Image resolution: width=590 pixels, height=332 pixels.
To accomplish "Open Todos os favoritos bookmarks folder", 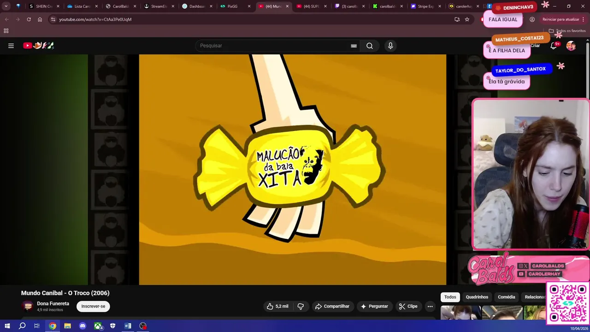I will [567, 31].
